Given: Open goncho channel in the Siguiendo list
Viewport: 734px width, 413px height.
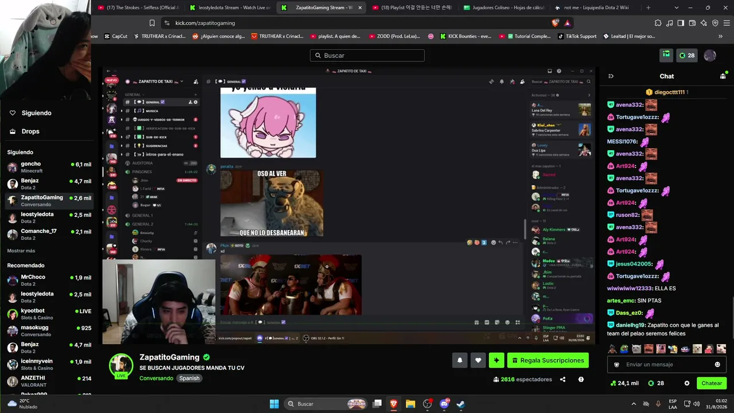Looking at the screenshot, I should [x=49, y=167].
